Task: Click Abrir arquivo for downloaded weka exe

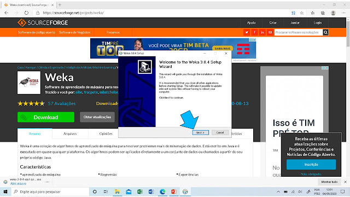Action: click(18, 183)
